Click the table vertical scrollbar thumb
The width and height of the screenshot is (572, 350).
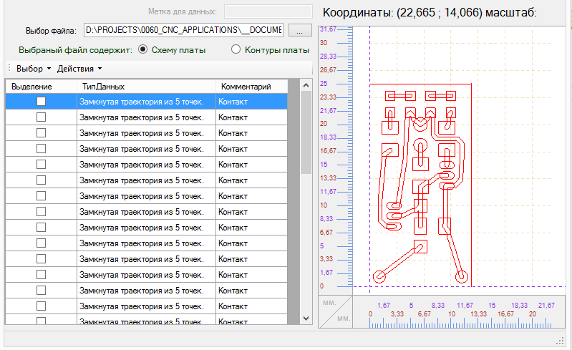pyautogui.click(x=306, y=132)
